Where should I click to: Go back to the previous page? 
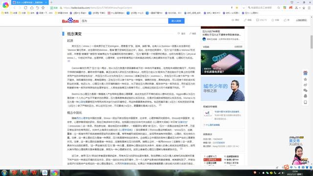pyautogui.click(x=14, y=8)
